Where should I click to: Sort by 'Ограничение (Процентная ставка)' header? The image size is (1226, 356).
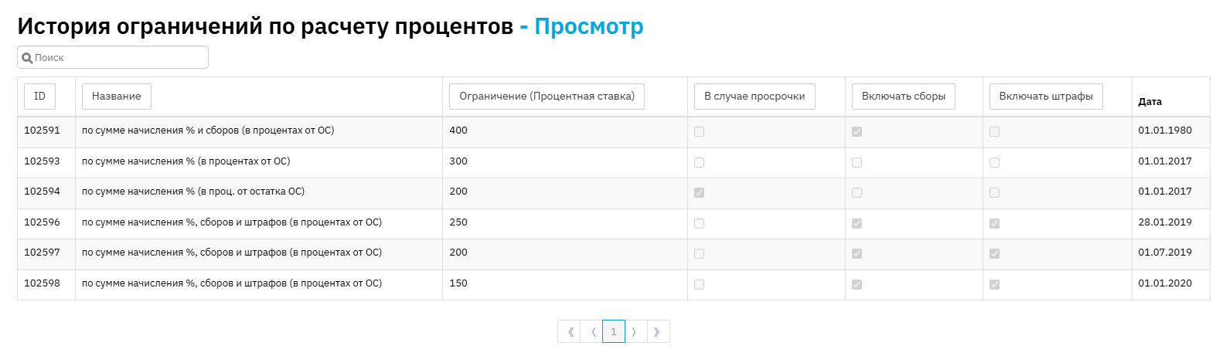click(x=547, y=97)
